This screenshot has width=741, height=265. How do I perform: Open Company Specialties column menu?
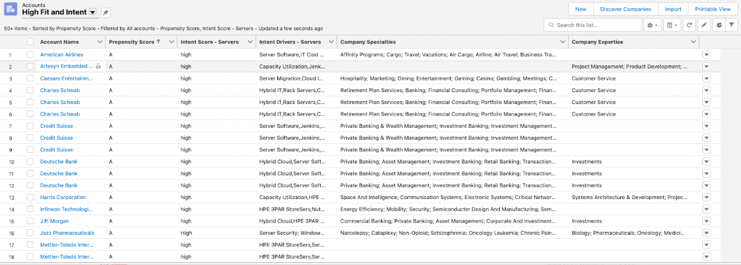click(x=562, y=42)
